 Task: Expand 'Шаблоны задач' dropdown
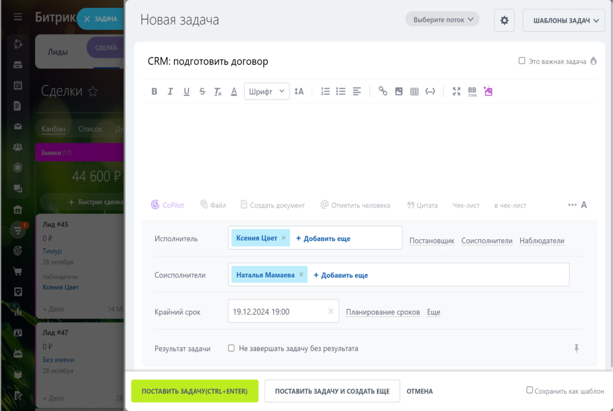(567, 21)
